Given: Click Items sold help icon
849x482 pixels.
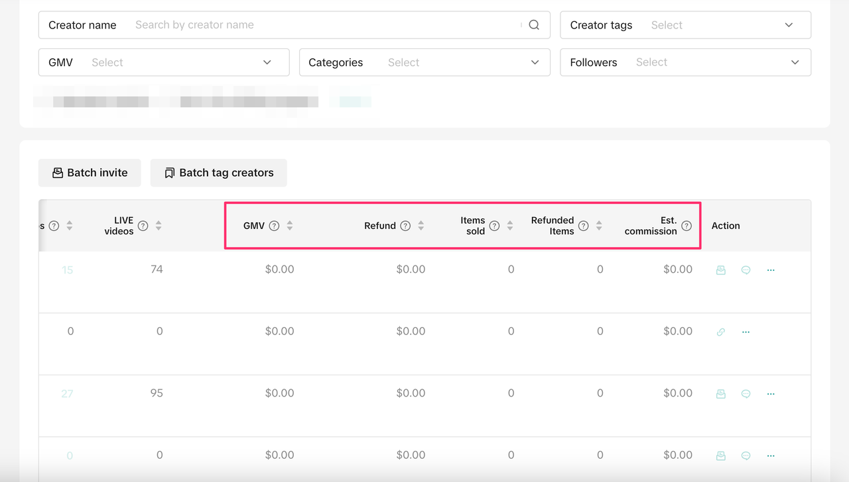Looking at the screenshot, I should pyautogui.click(x=494, y=226).
